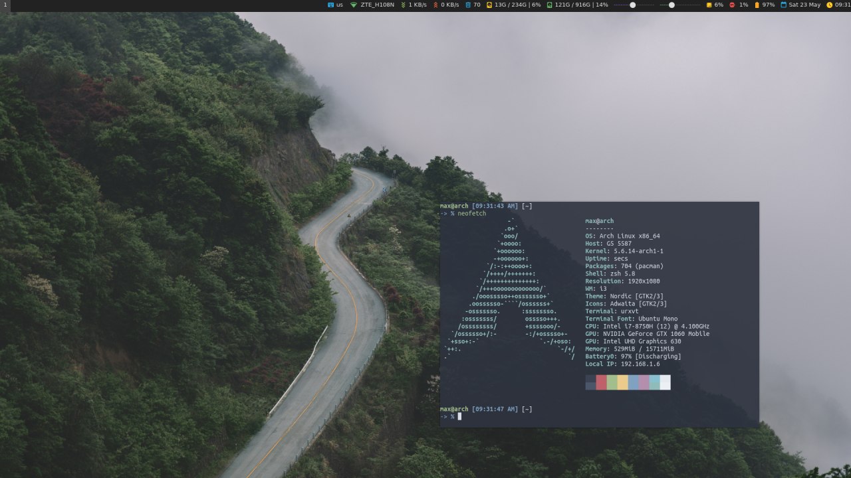Viewport: 851px width, 478px height.
Task: Click the 'WM: i3' line
Action: point(596,289)
